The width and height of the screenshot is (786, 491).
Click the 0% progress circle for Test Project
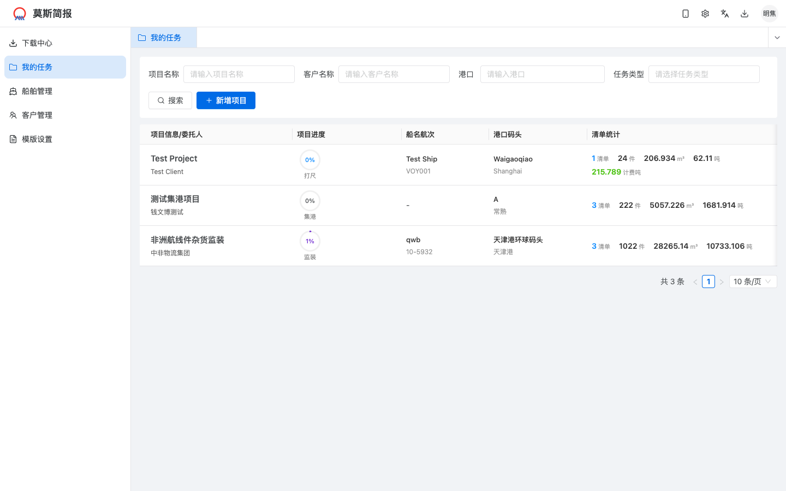[x=309, y=160]
